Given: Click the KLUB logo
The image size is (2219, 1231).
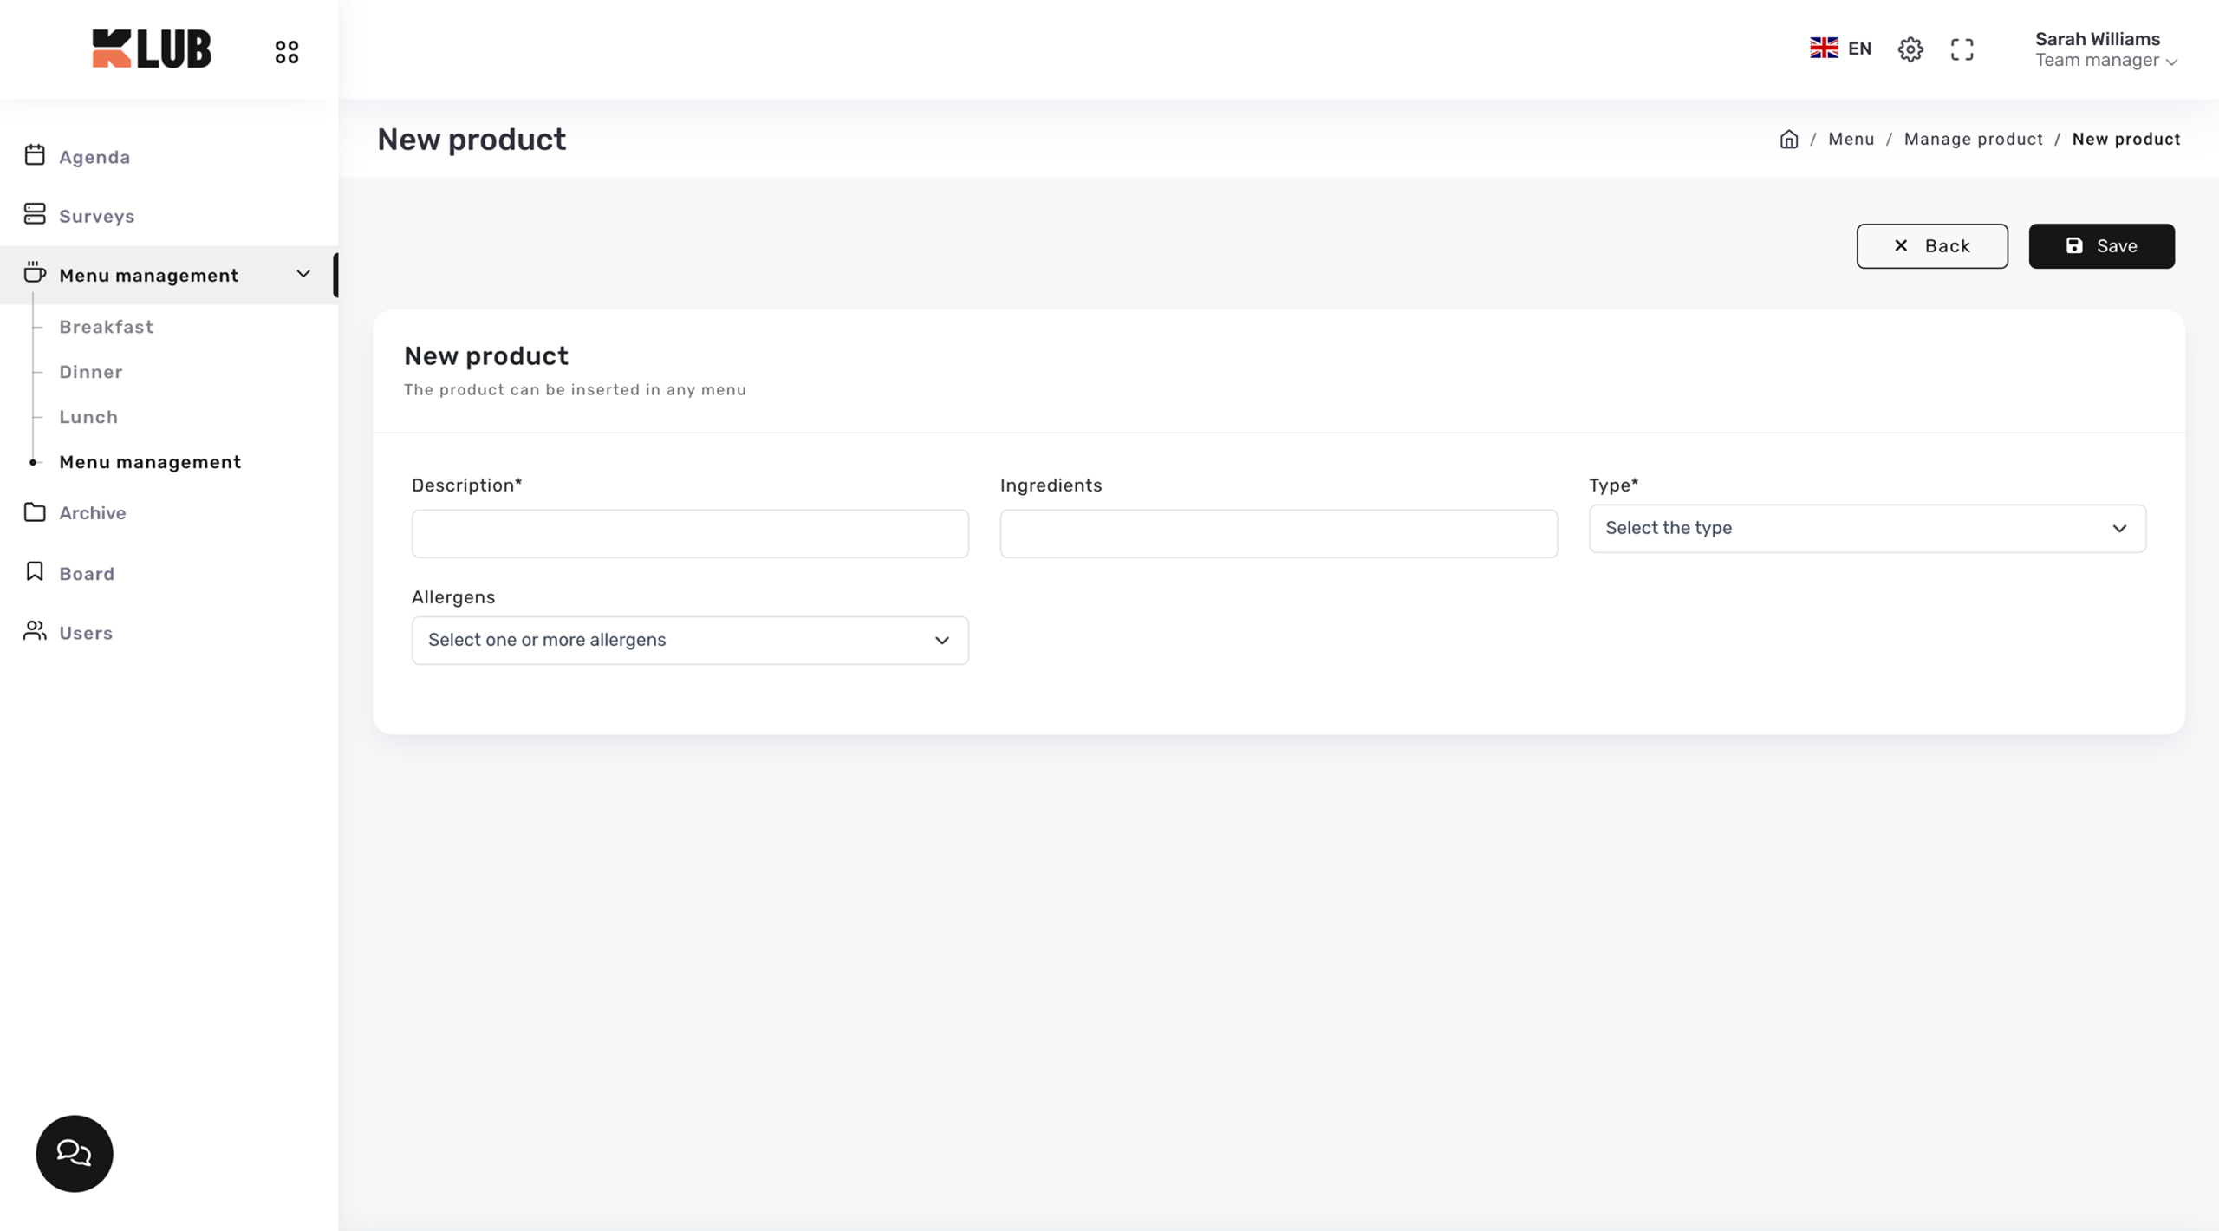Looking at the screenshot, I should 152,49.
